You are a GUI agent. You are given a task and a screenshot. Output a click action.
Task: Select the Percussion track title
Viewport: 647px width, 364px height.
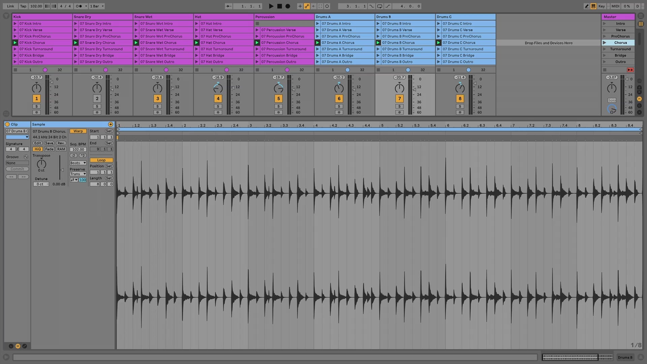pyautogui.click(x=284, y=17)
